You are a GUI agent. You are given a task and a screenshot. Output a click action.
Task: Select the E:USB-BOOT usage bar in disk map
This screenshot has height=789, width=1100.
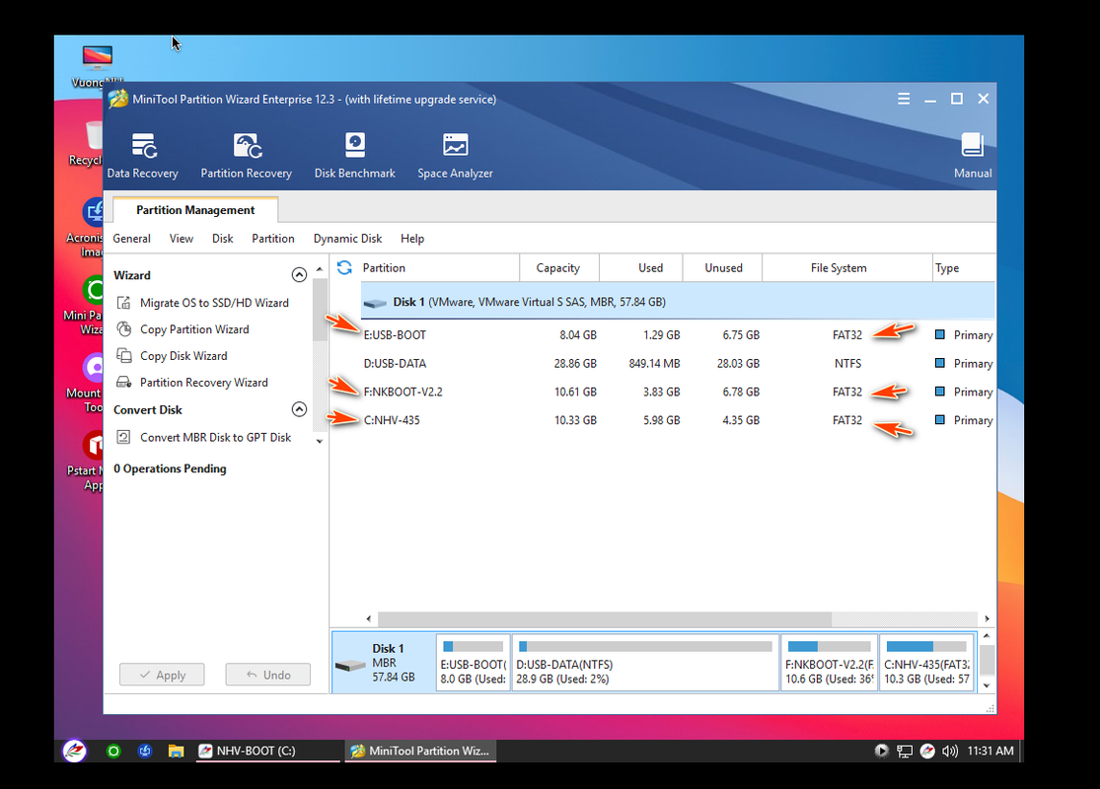(x=474, y=646)
